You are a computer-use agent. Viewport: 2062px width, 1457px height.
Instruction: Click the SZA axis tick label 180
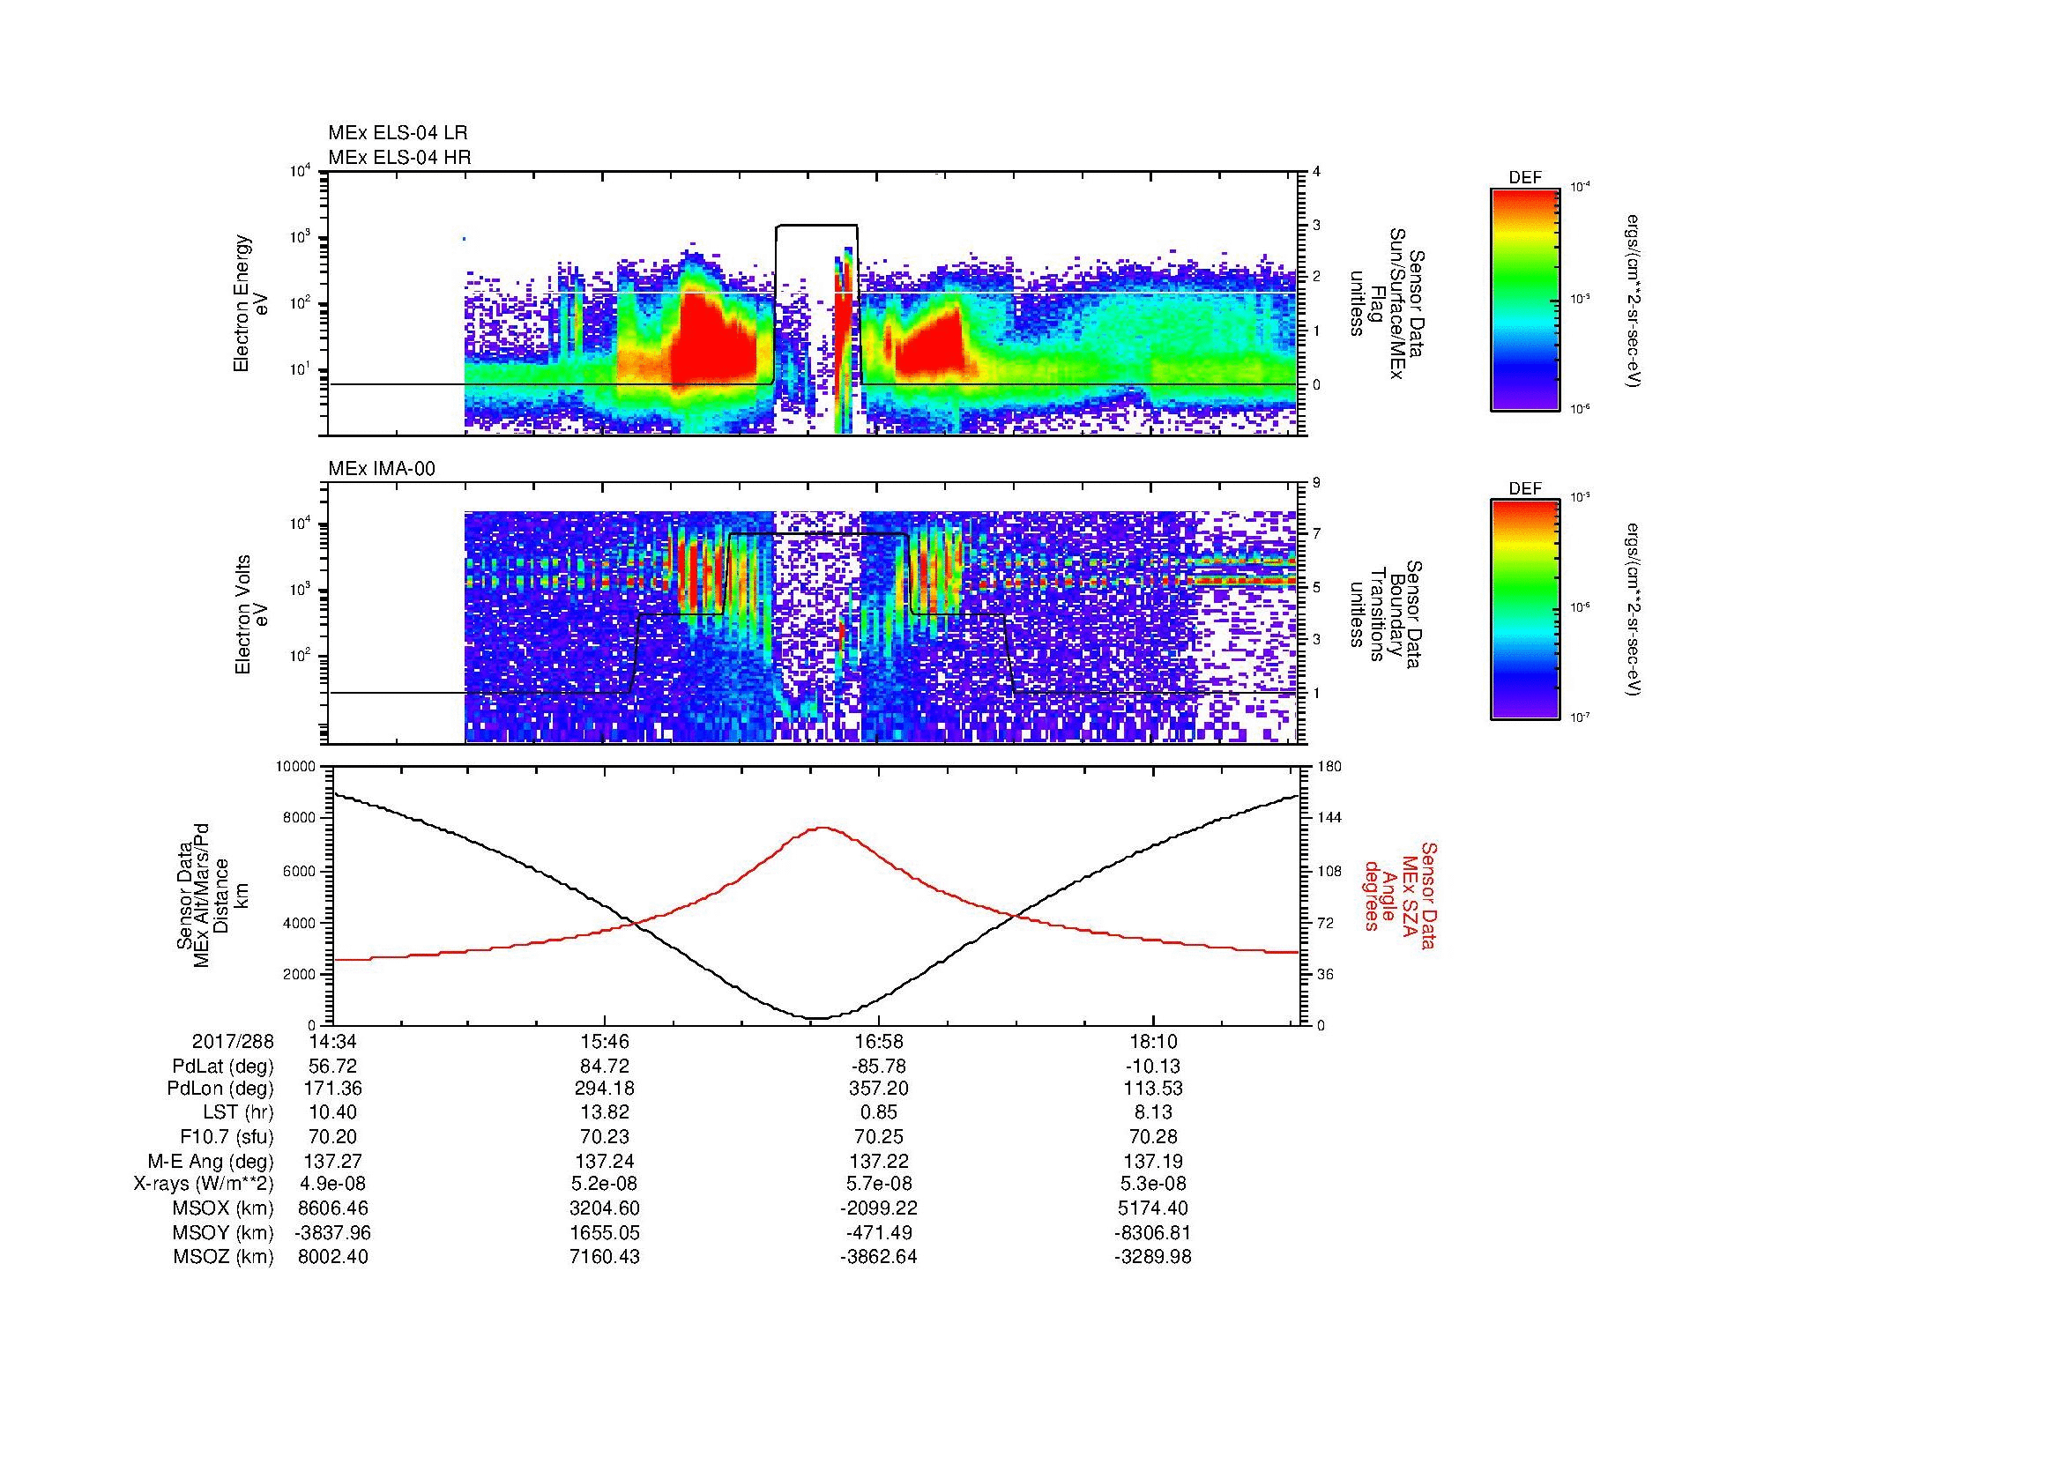[1330, 767]
